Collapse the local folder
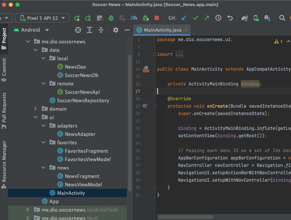The height and width of the screenshot is (220, 291). tap(43, 59)
